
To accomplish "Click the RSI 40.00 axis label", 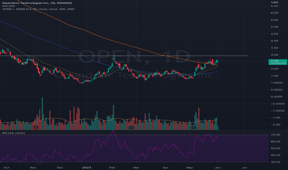I will pyautogui.click(x=276, y=155).
